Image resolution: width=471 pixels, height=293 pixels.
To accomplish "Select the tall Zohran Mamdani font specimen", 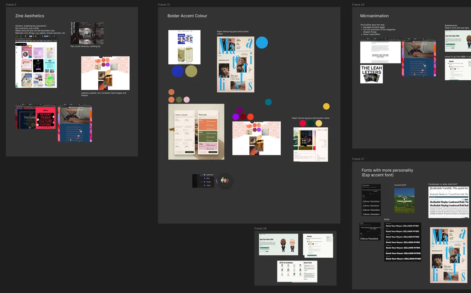I will tap(371, 200).
